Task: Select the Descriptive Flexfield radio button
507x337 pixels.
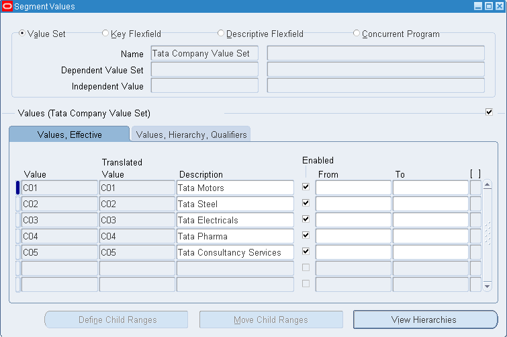Action: [x=221, y=33]
